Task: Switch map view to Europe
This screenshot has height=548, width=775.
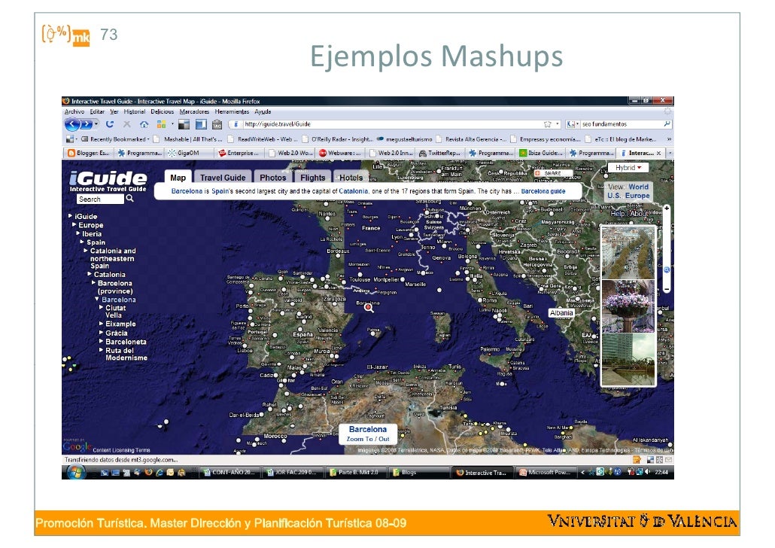Action: (x=637, y=196)
